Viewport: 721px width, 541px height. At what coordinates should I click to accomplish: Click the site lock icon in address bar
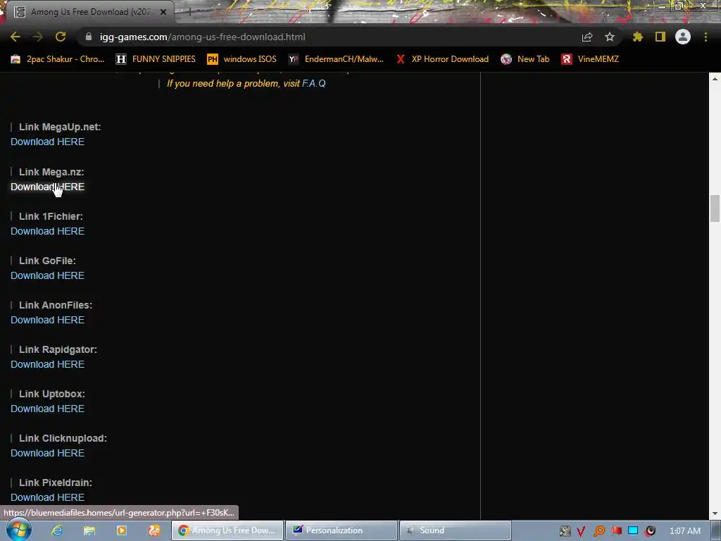point(89,37)
